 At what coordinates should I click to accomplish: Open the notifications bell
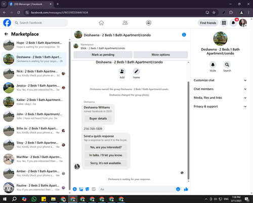tap(233, 23)
